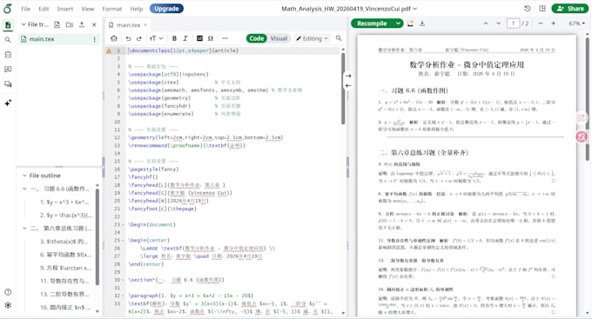Click the first icon in editor toolbar
The width and height of the screenshot is (592, 319).
click(114, 38)
